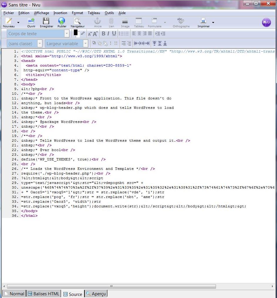Click the Orthographe spell-check icon

pyautogui.click(x=181, y=21)
